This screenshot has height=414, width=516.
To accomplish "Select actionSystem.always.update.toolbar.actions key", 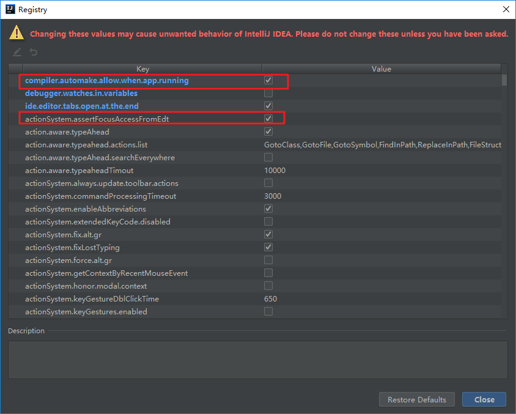I will [101, 183].
